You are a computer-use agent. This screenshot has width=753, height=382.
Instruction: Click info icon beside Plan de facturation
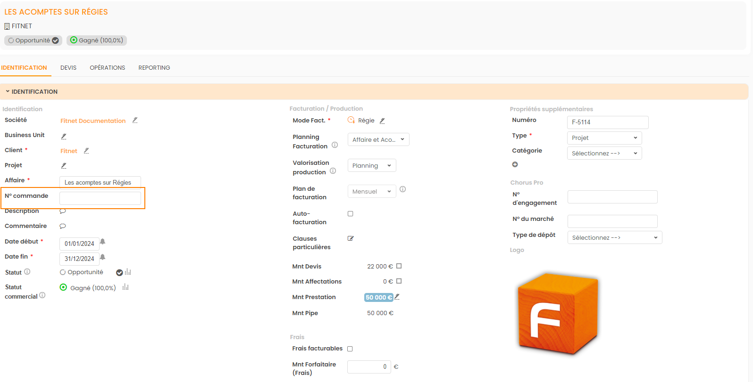402,189
